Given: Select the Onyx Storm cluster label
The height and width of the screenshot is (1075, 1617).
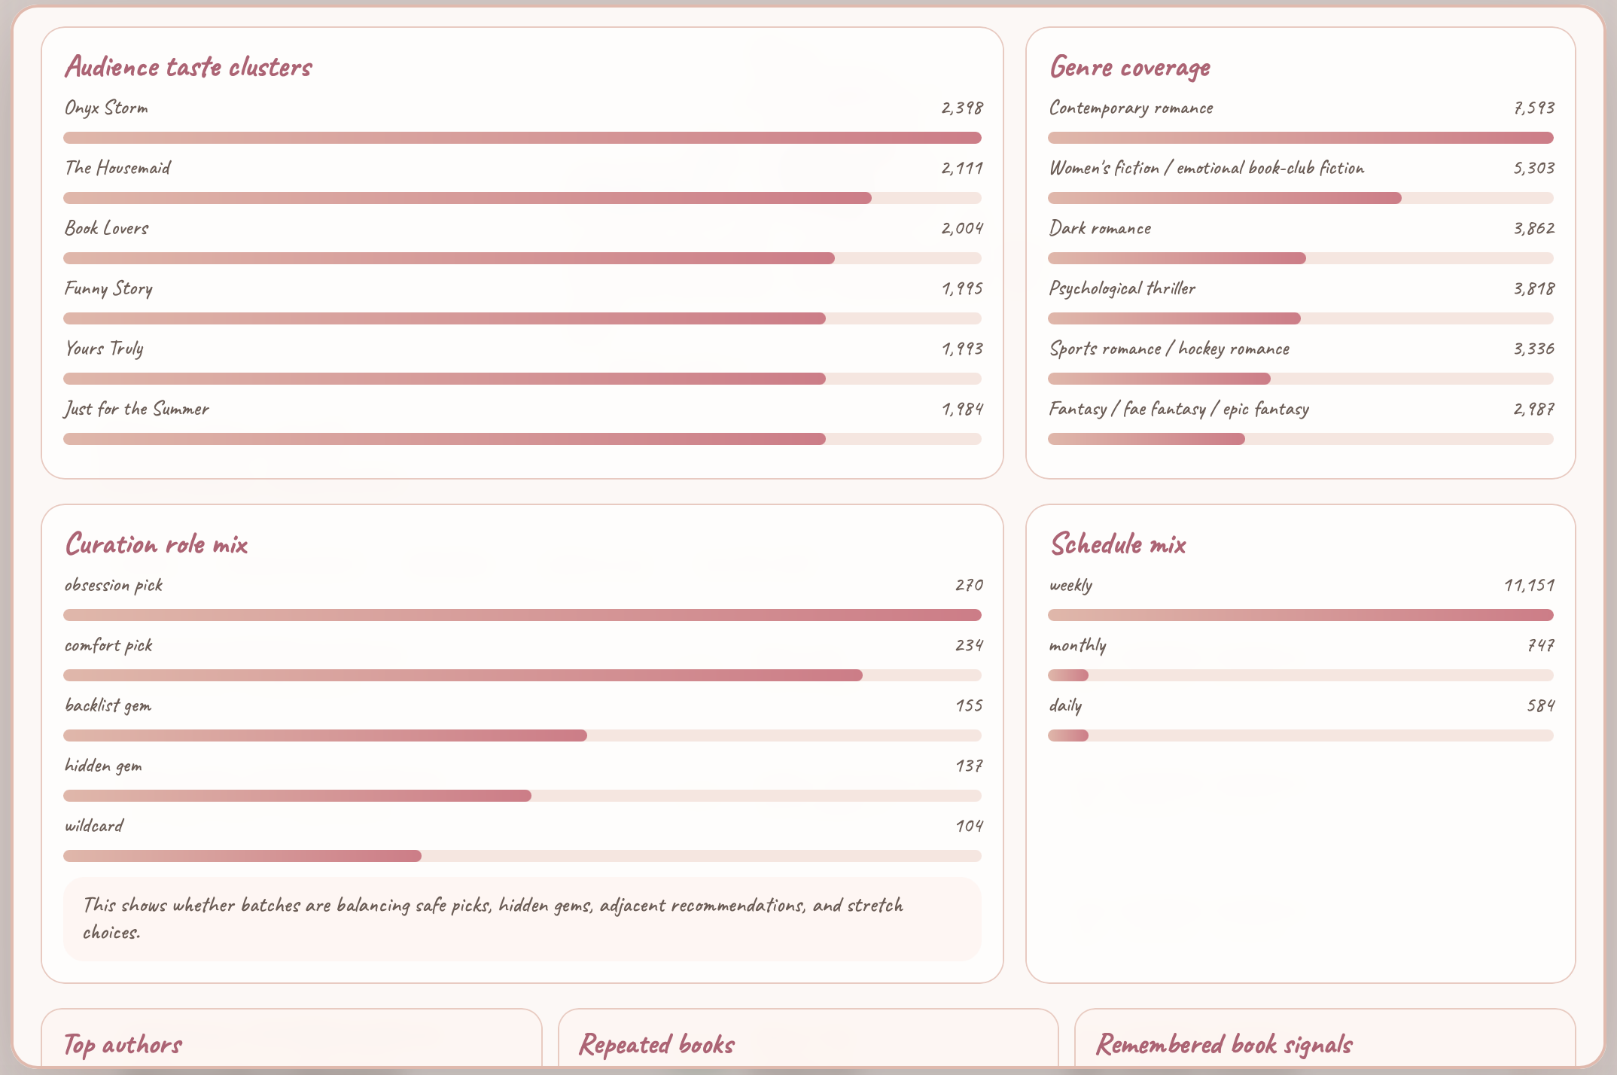Looking at the screenshot, I should [106, 108].
